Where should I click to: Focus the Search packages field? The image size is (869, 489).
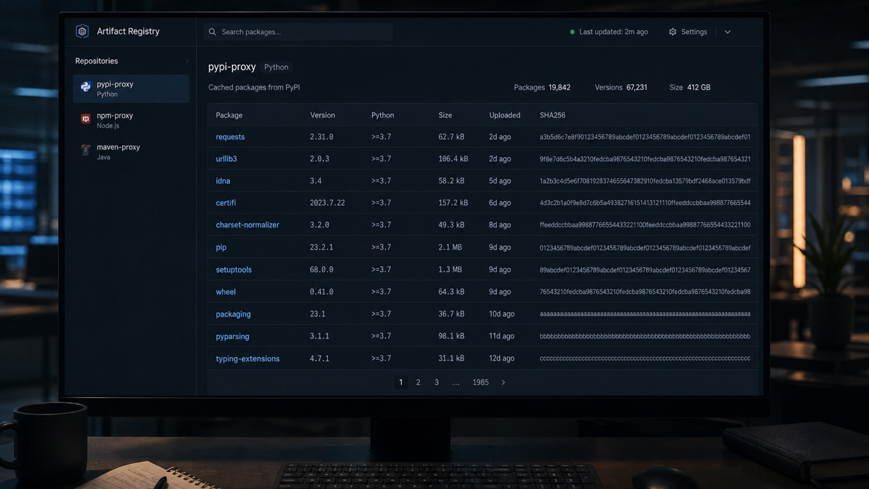click(298, 32)
